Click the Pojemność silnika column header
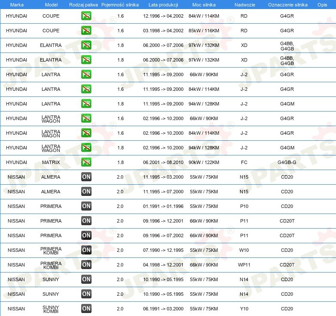This screenshot has height=316, width=336. tap(120, 5)
